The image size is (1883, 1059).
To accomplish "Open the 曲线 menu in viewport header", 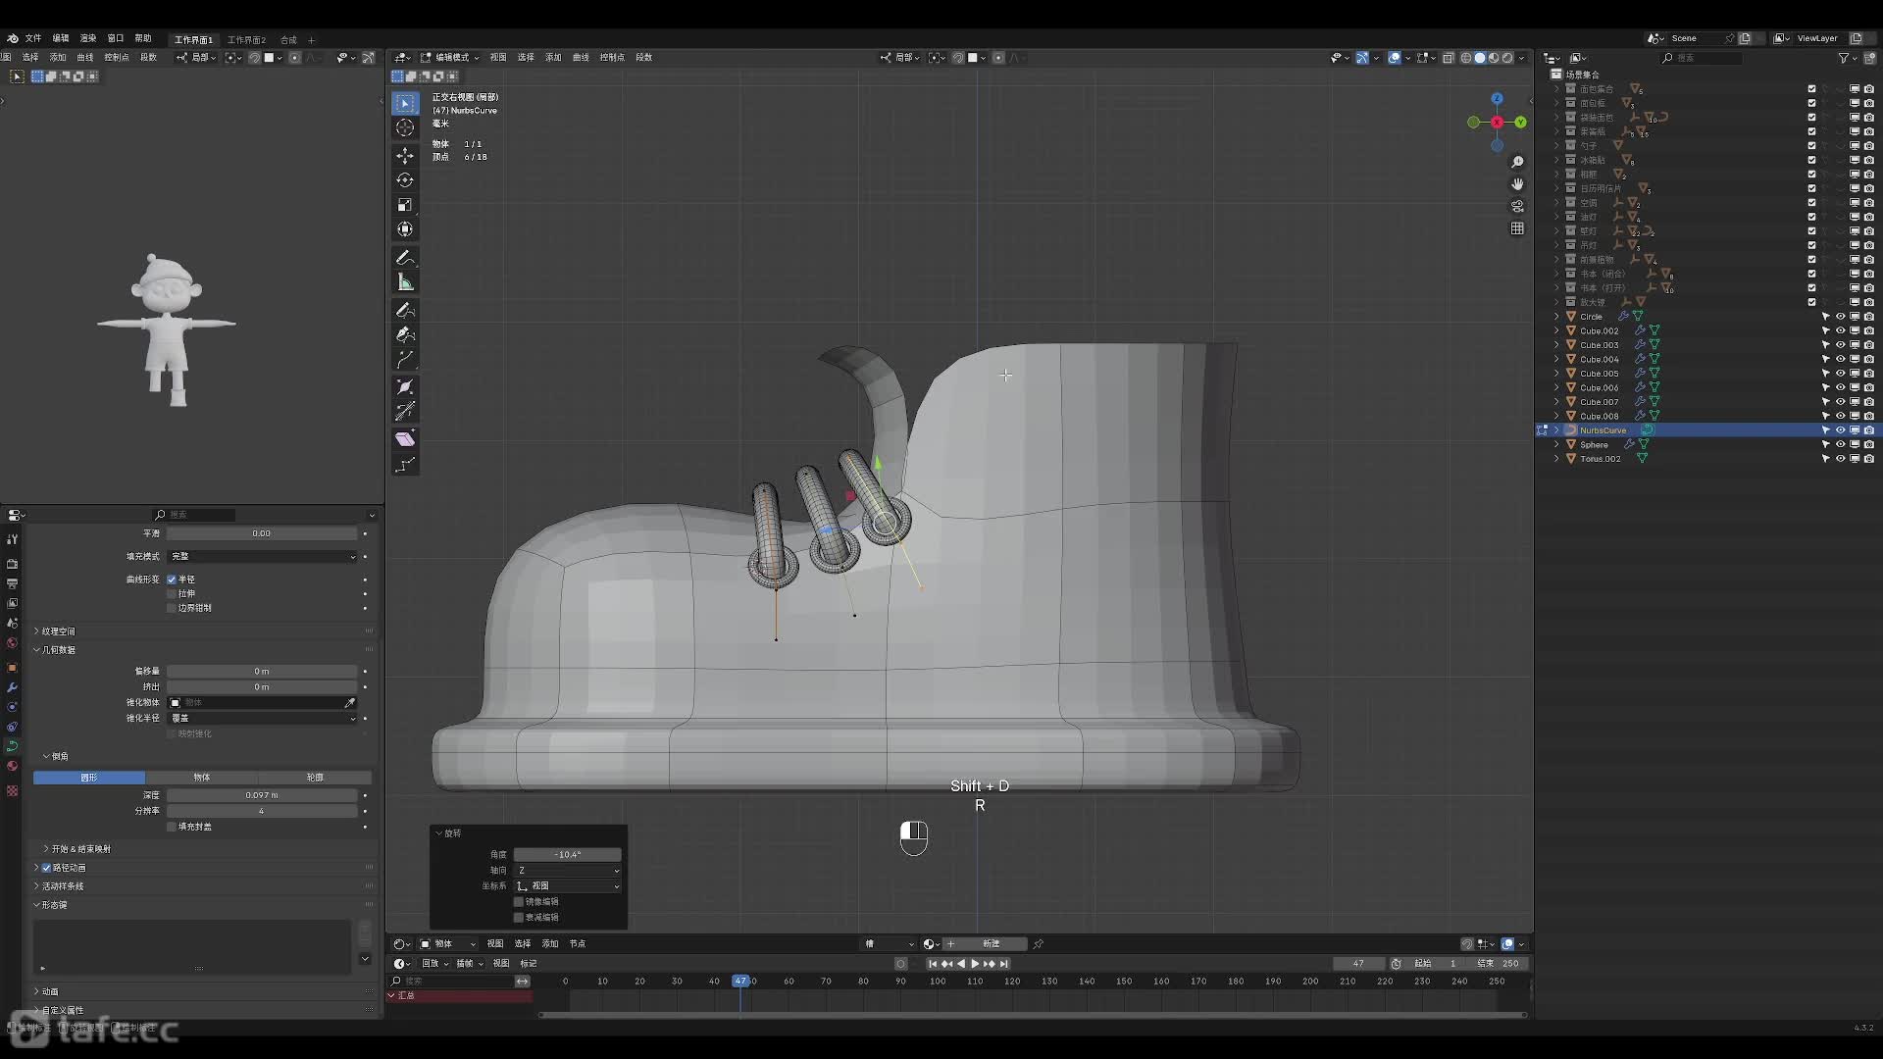I will click(x=581, y=58).
